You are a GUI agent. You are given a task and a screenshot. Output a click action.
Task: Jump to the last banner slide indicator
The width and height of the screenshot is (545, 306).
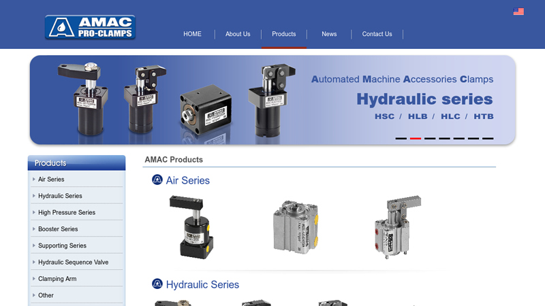[488, 139]
